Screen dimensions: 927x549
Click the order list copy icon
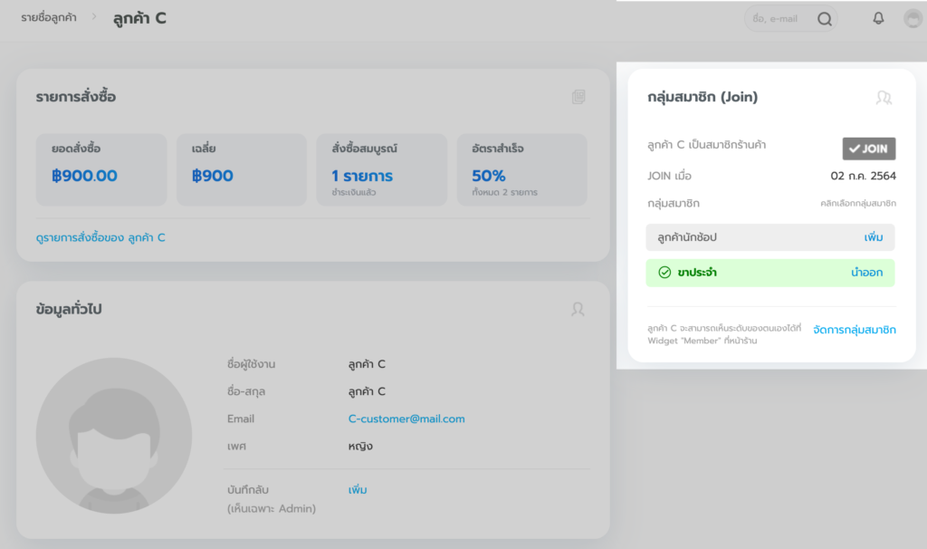click(x=578, y=97)
